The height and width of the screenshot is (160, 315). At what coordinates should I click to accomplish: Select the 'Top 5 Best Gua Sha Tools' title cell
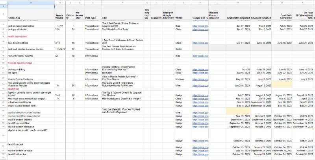[122, 29]
